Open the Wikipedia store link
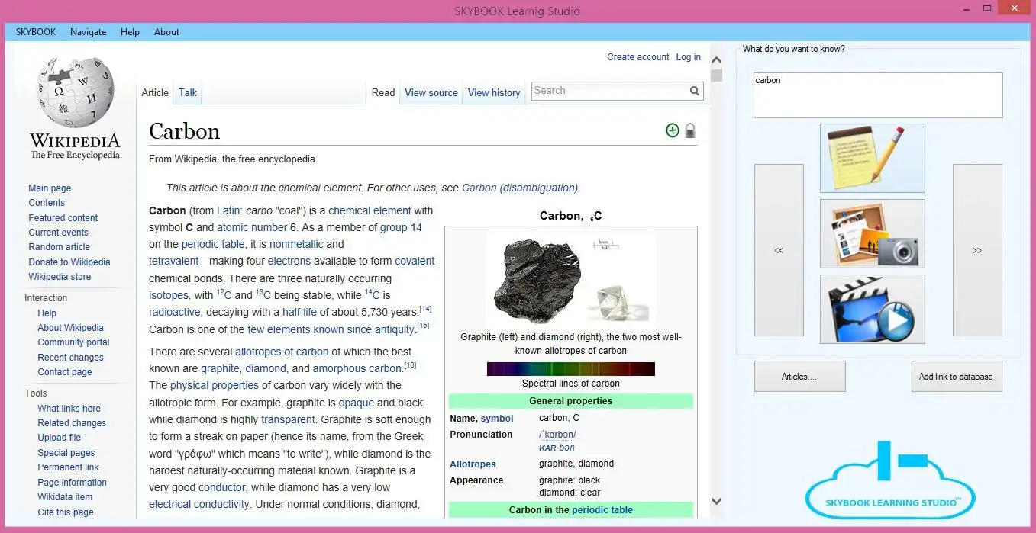The width and height of the screenshot is (1036, 533). pos(60,277)
